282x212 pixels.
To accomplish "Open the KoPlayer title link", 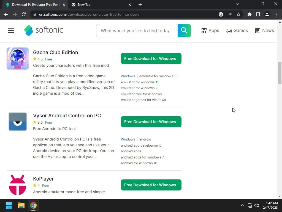I will point(43,179).
